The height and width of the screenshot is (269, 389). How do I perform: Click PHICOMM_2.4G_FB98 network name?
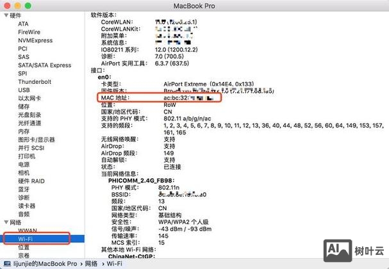(x=141, y=181)
